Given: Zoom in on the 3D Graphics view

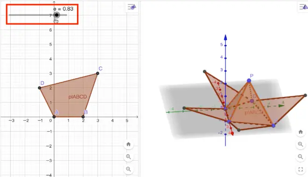Looking at the screenshot, I should [301, 144].
